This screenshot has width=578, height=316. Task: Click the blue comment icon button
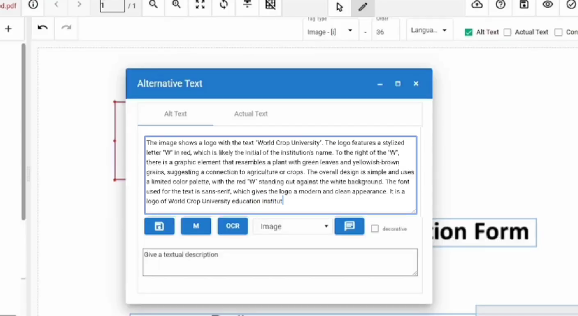pos(349,226)
